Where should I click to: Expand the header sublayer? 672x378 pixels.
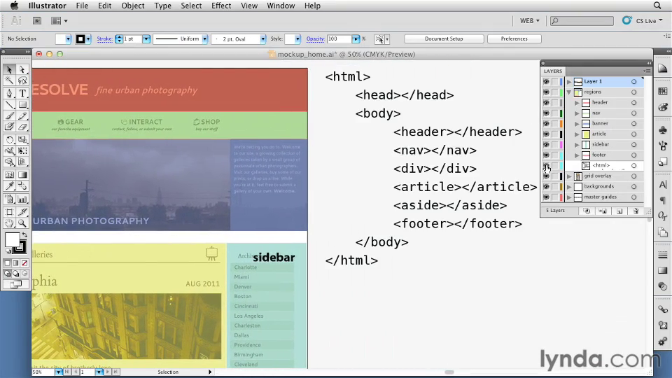pyautogui.click(x=577, y=103)
